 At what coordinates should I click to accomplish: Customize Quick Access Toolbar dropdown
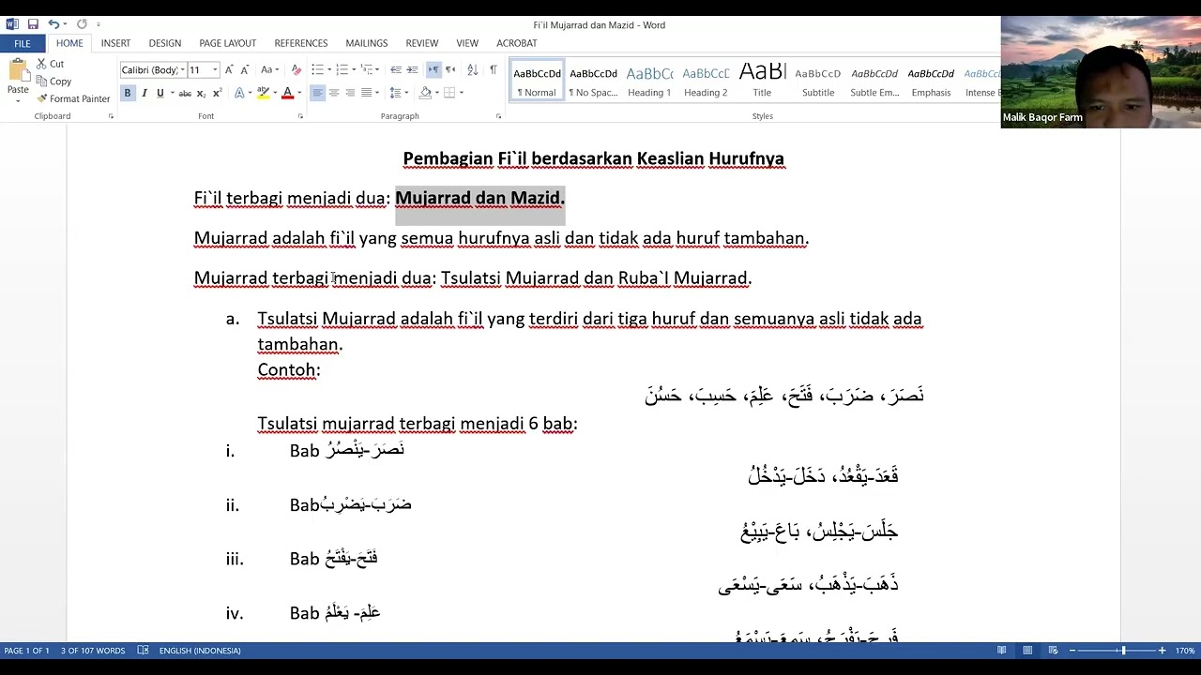click(99, 24)
